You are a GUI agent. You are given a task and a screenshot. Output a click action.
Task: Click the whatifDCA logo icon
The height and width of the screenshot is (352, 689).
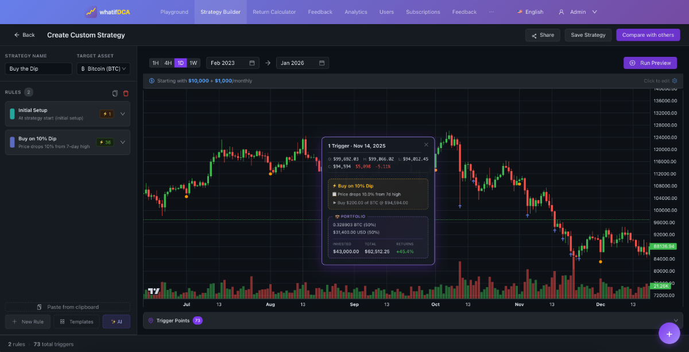[x=91, y=12]
